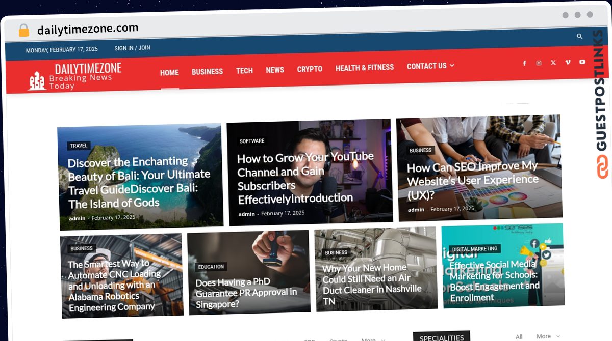
Task: Click the X (Twitter) social icon
Action: pyautogui.click(x=553, y=63)
